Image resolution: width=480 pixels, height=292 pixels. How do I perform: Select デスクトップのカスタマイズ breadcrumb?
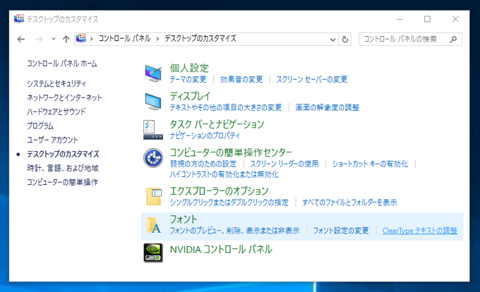200,39
